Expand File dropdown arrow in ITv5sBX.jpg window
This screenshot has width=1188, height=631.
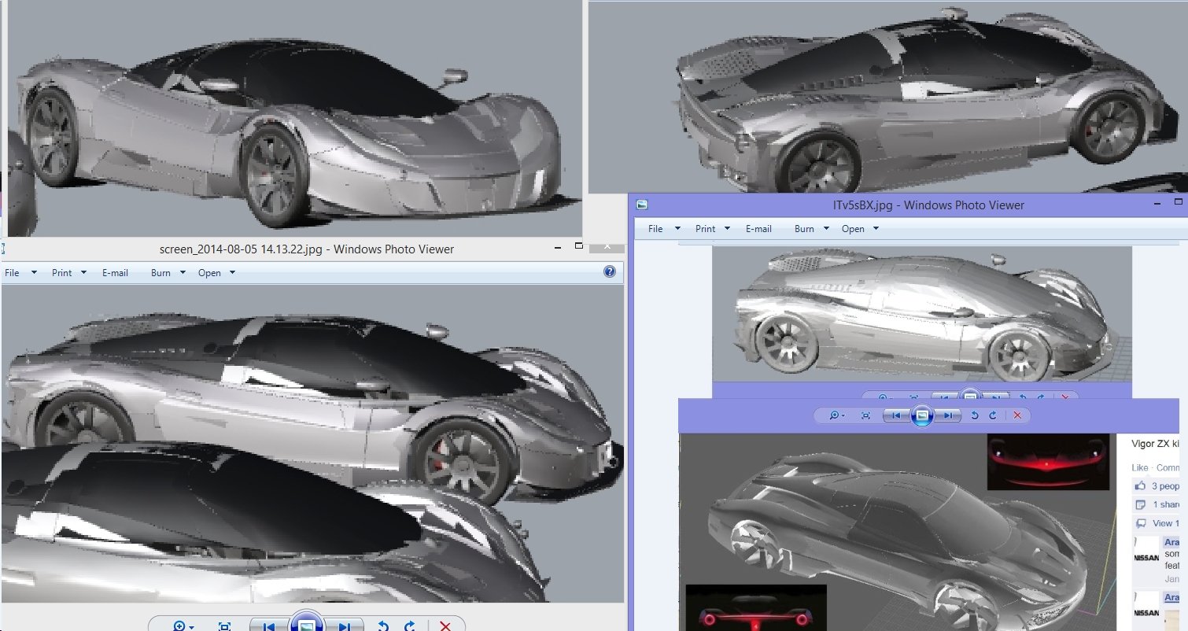click(677, 230)
